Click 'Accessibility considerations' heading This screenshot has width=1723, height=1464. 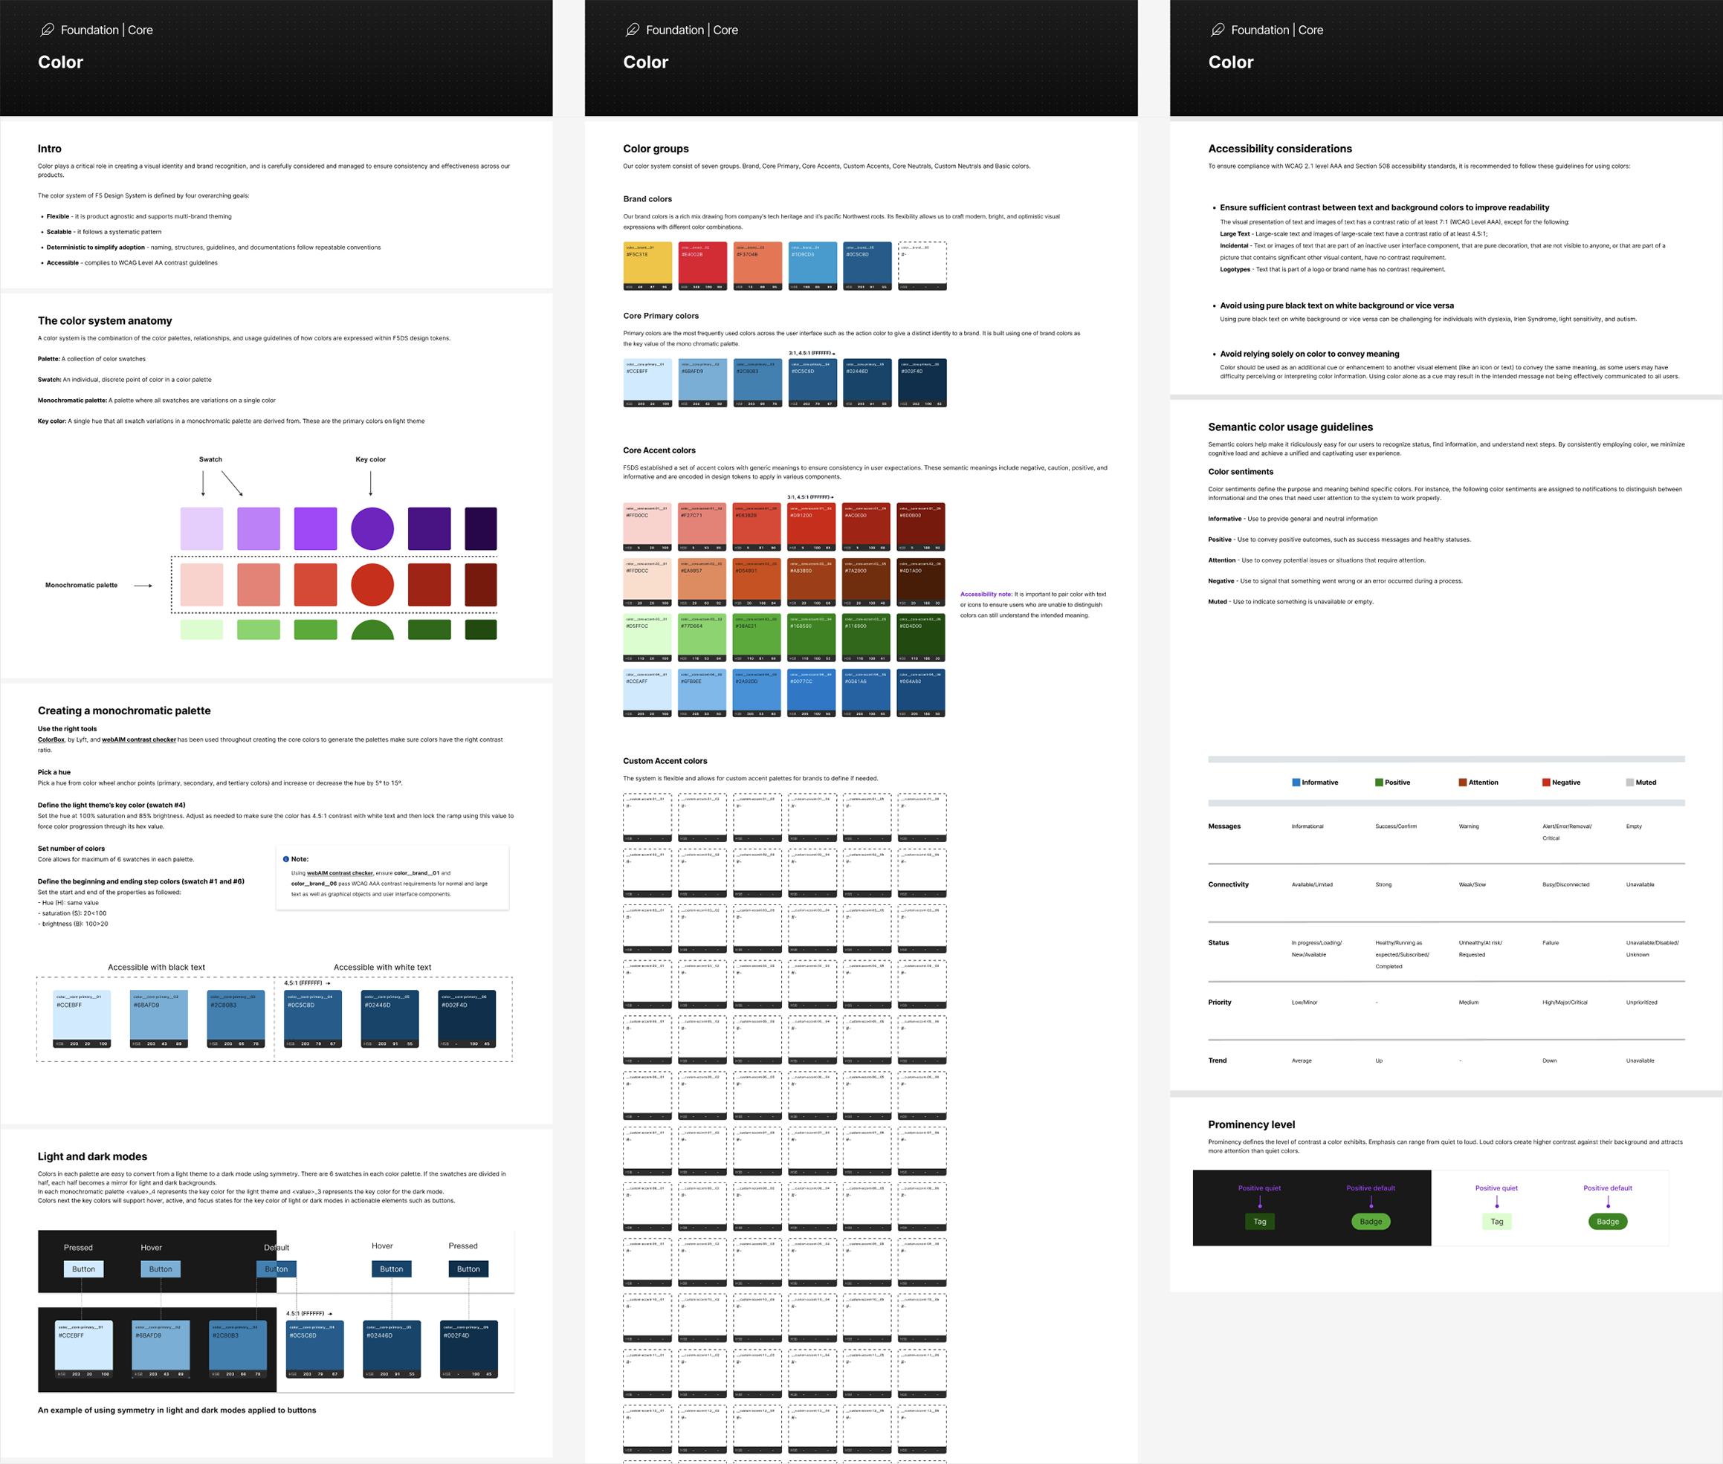pyautogui.click(x=1280, y=149)
